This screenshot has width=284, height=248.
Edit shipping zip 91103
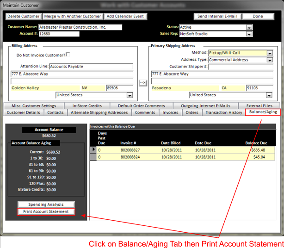tap(259, 88)
